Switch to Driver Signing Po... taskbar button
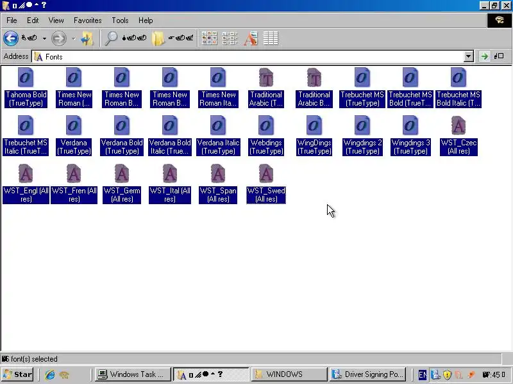The image size is (513, 384). (x=367, y=374)
